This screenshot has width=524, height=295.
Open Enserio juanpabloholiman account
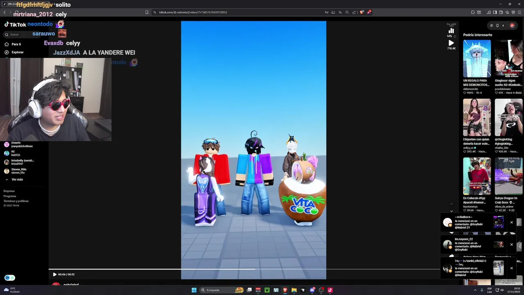click(x=18, y=145)
